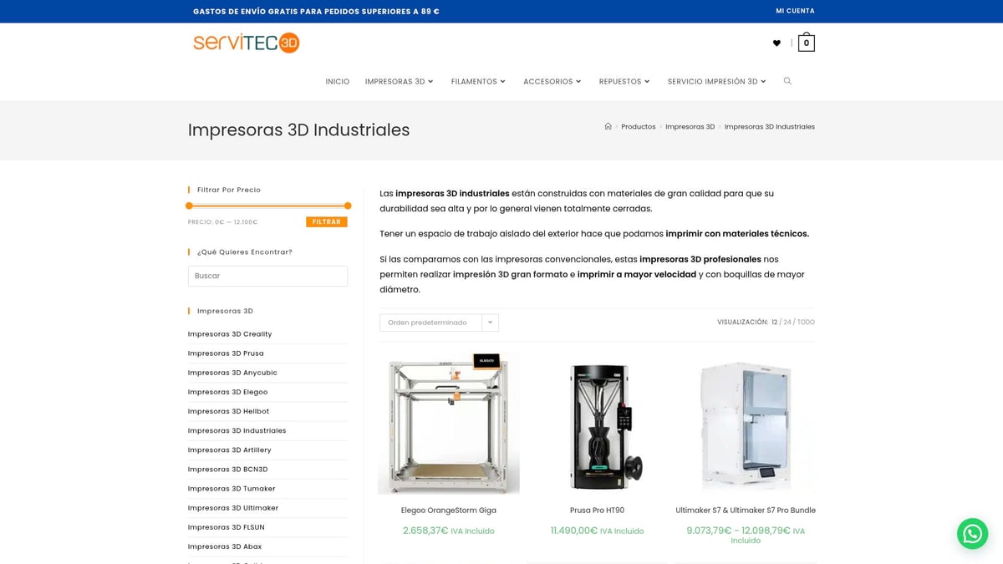Expand the Impresoras 3D menu
1003x564 pixels.
(x=399, y=82)
